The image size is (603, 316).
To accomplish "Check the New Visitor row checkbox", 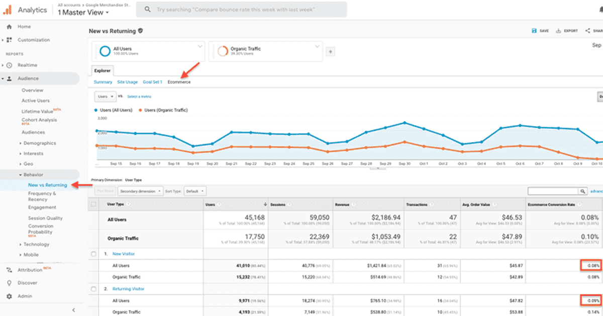I will tap(93, 254).
